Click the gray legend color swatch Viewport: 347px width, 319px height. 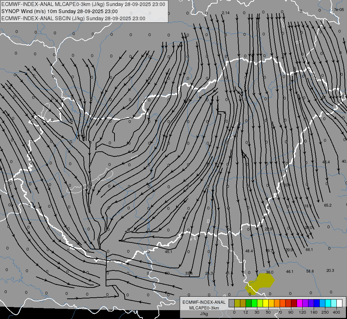[x=232, y=303]
